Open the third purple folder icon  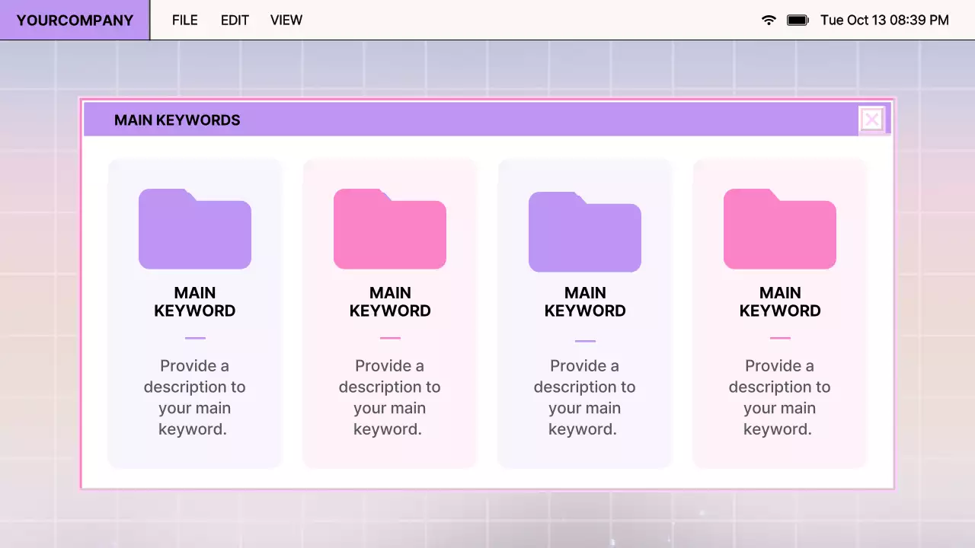click(x=584, y=228)
